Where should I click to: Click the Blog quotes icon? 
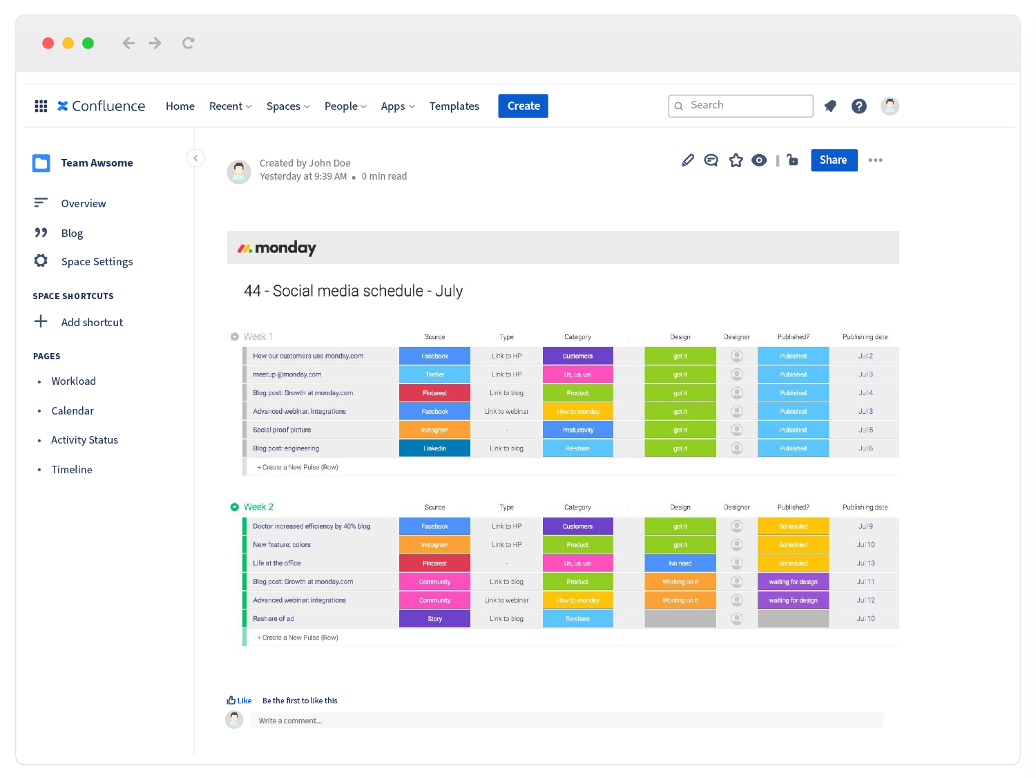click(41, 233)
